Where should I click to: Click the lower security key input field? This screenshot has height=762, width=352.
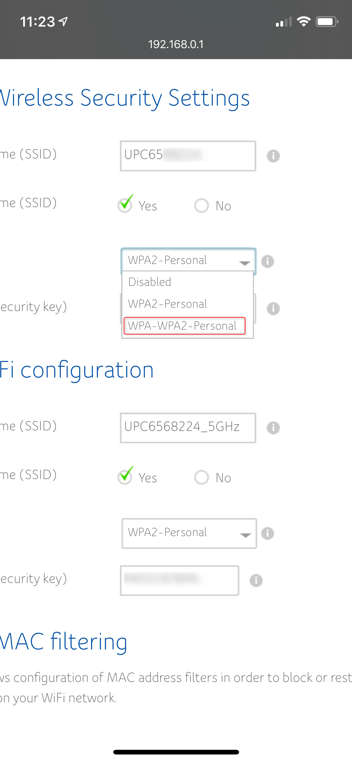[x=179, y=580]
